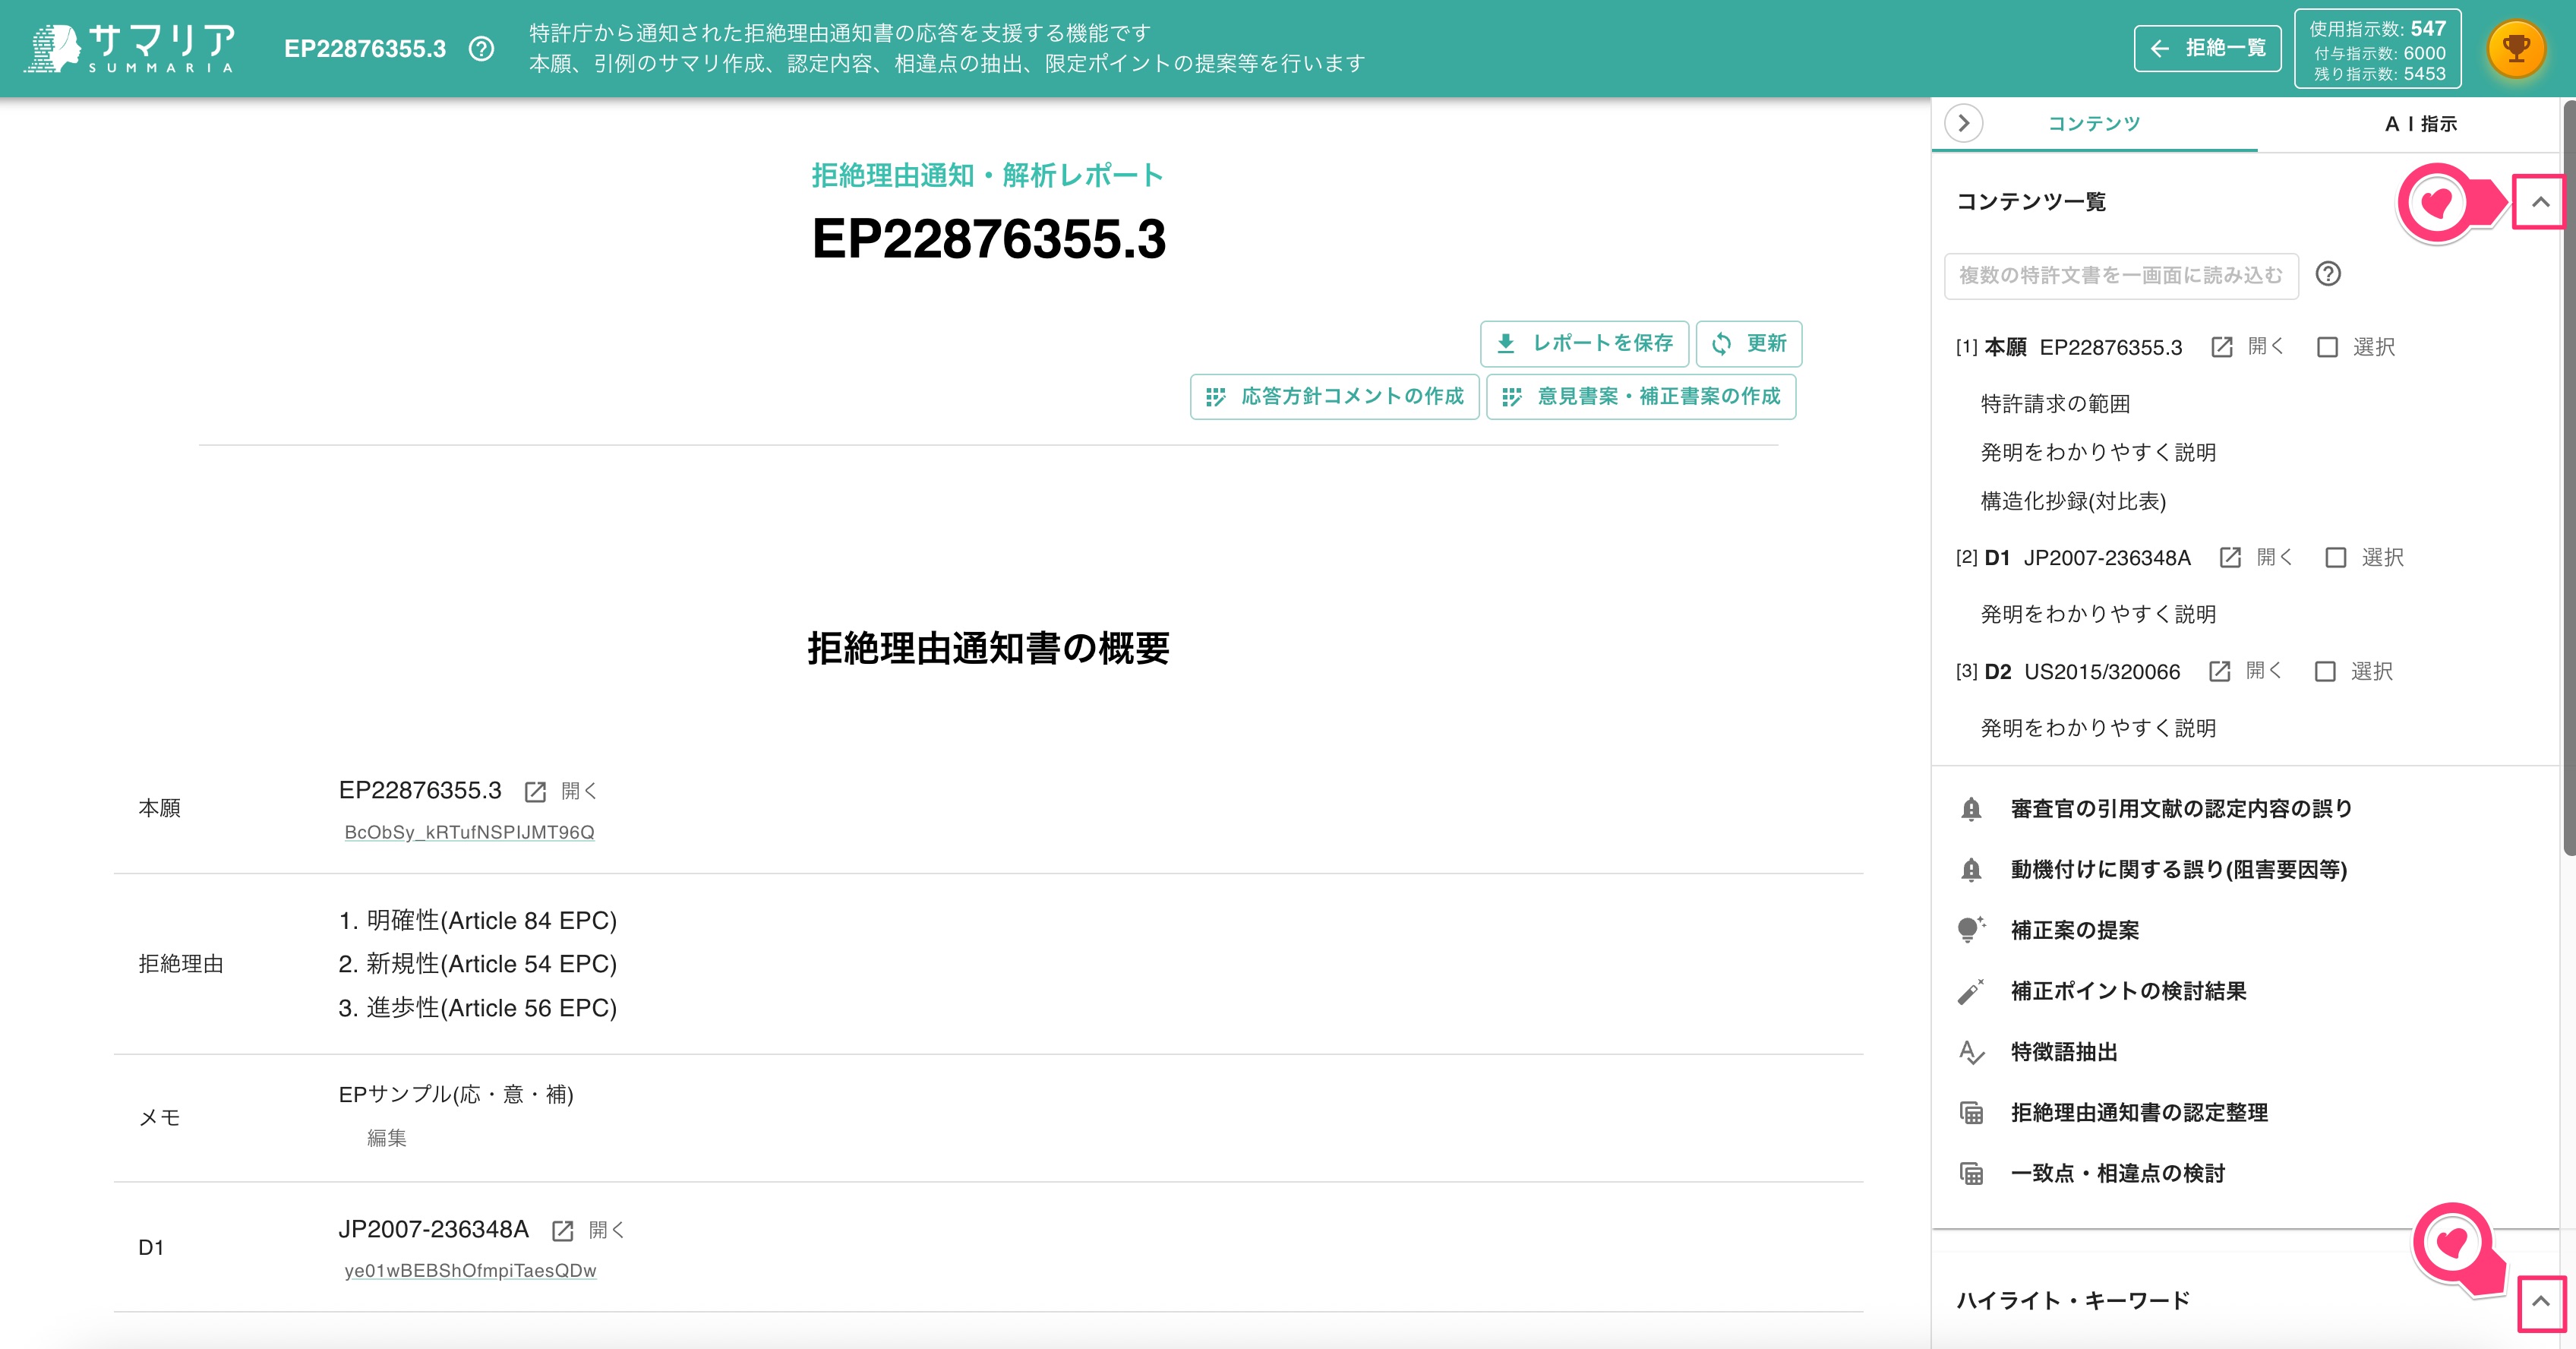Click the table icon for 拒絶理由通知書の認定整理

click(x=1971, y=1113)
